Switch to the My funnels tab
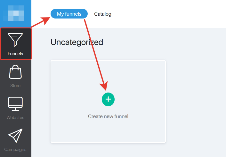Screen dimensions: 226x157 coord(69,14)
